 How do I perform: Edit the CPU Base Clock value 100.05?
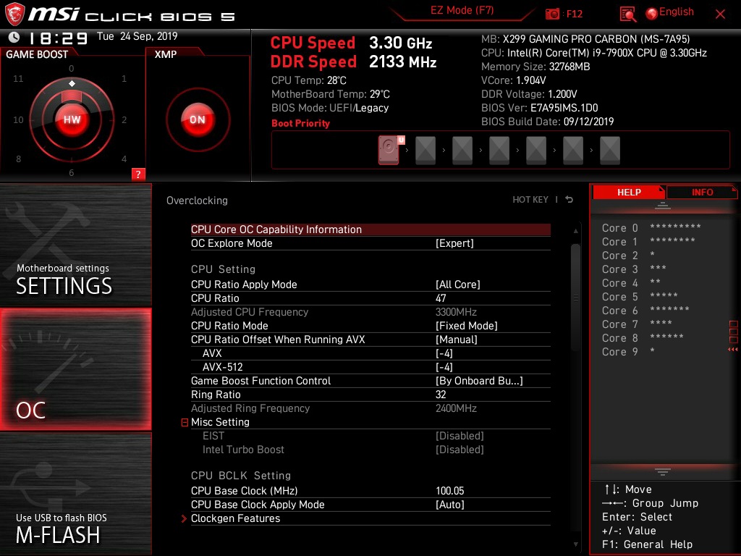pos(370,491)
